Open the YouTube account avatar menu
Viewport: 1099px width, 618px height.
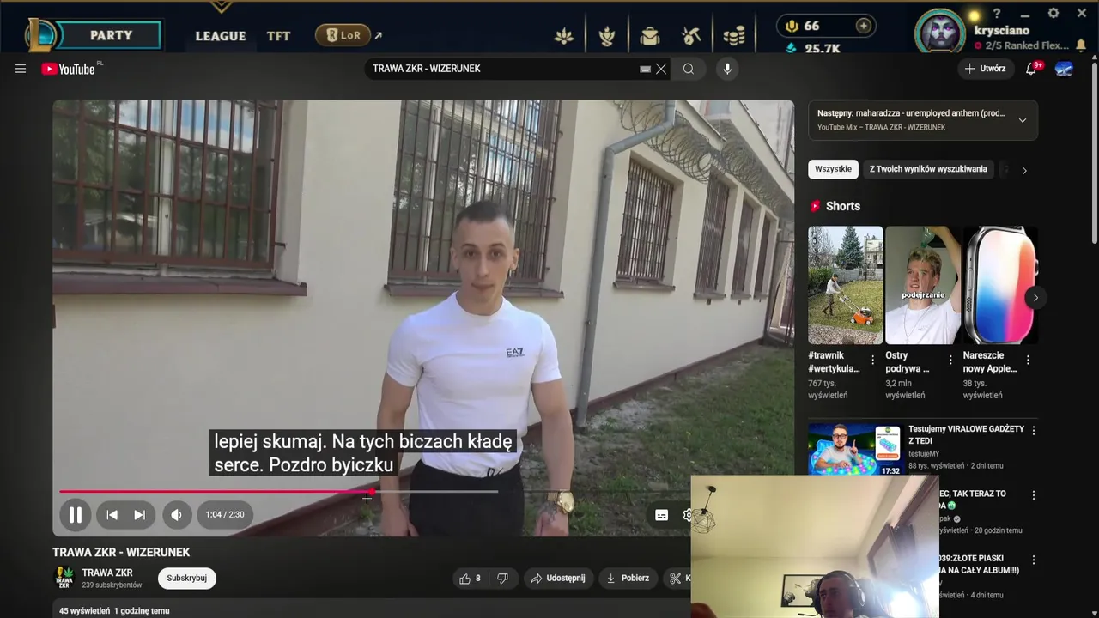pos(1065,69)
